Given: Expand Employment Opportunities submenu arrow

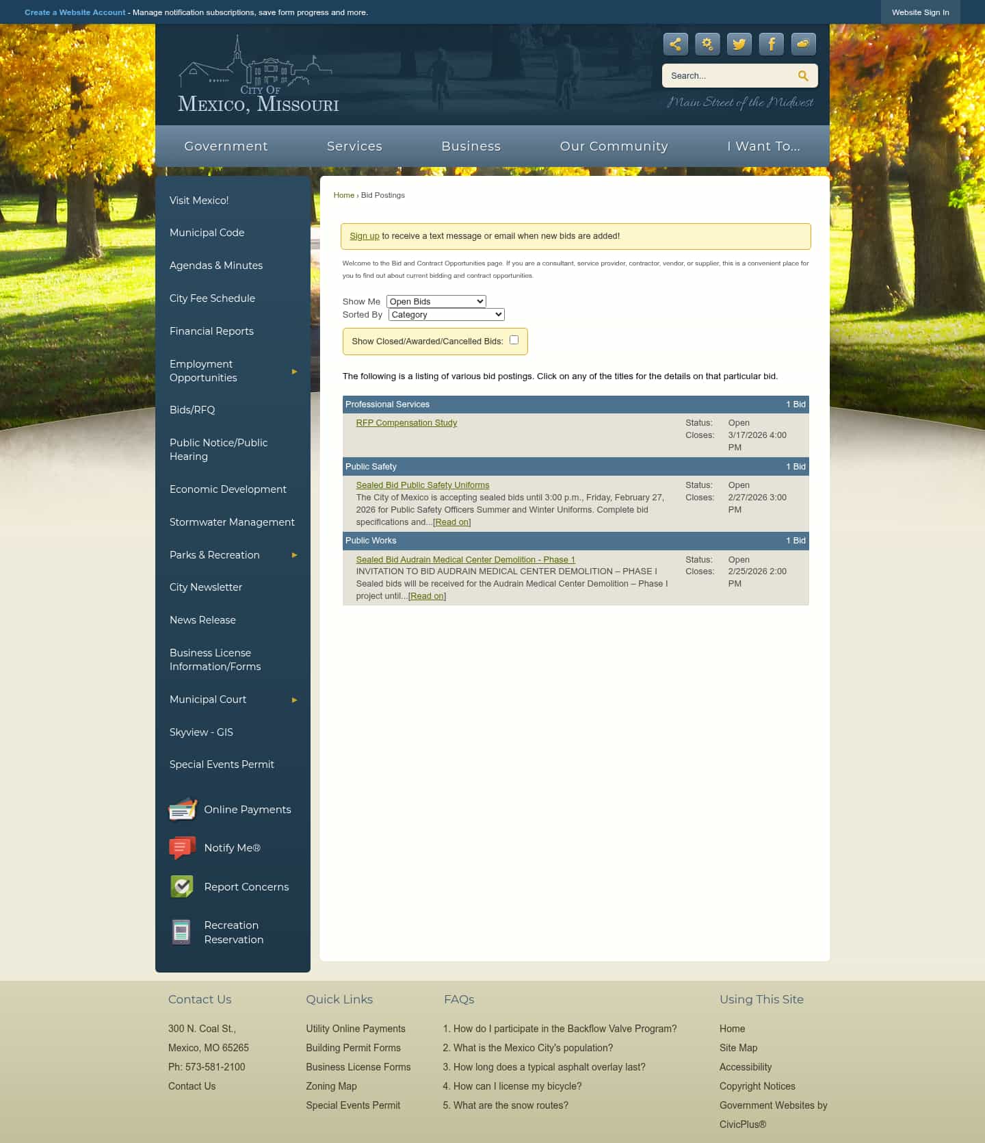Looking at the screenshot, I should 295,372.
